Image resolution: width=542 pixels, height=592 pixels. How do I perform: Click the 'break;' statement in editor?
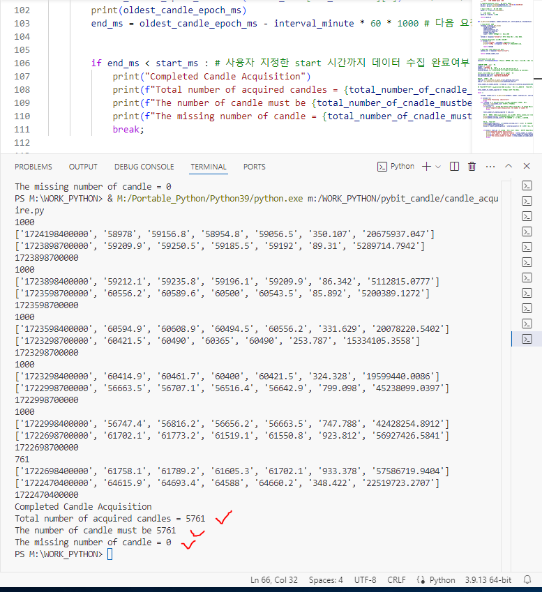[128, 129]
